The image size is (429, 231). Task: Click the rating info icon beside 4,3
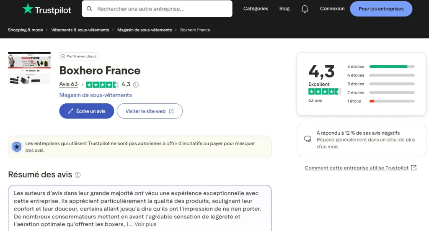[x=136, y=85]
